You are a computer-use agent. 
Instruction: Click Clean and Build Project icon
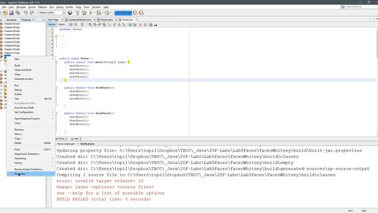pos(84,12)
